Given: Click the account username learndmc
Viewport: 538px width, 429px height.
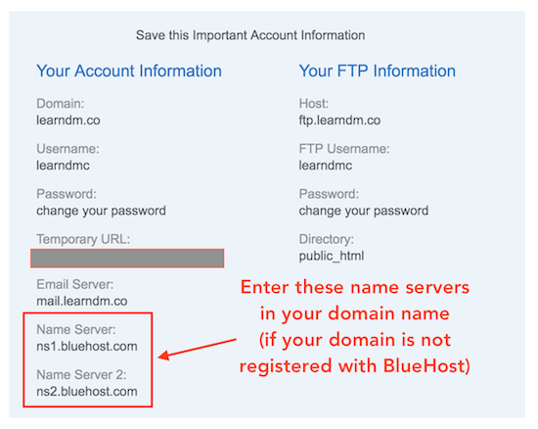Looking at the screenshot, I should coord(63,166).
